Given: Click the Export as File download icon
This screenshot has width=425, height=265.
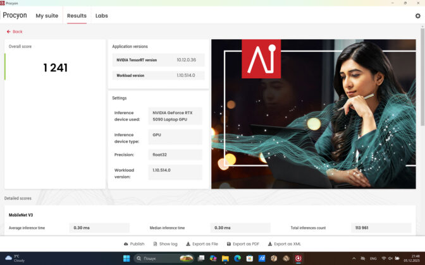Looking at the screenshot, I should pyautogui.click(x=188, y=244).
